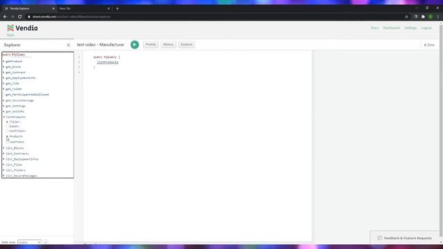This screenshot has height=249, width=443.
Task: Click the Logout link
Action: tap(426, 28)
